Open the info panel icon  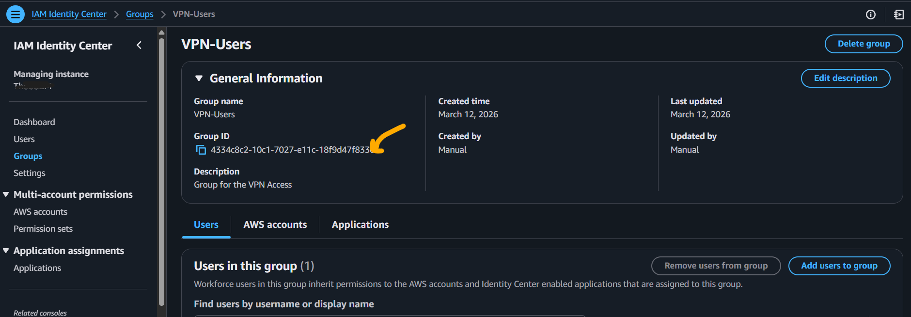[x=871, y=15]
